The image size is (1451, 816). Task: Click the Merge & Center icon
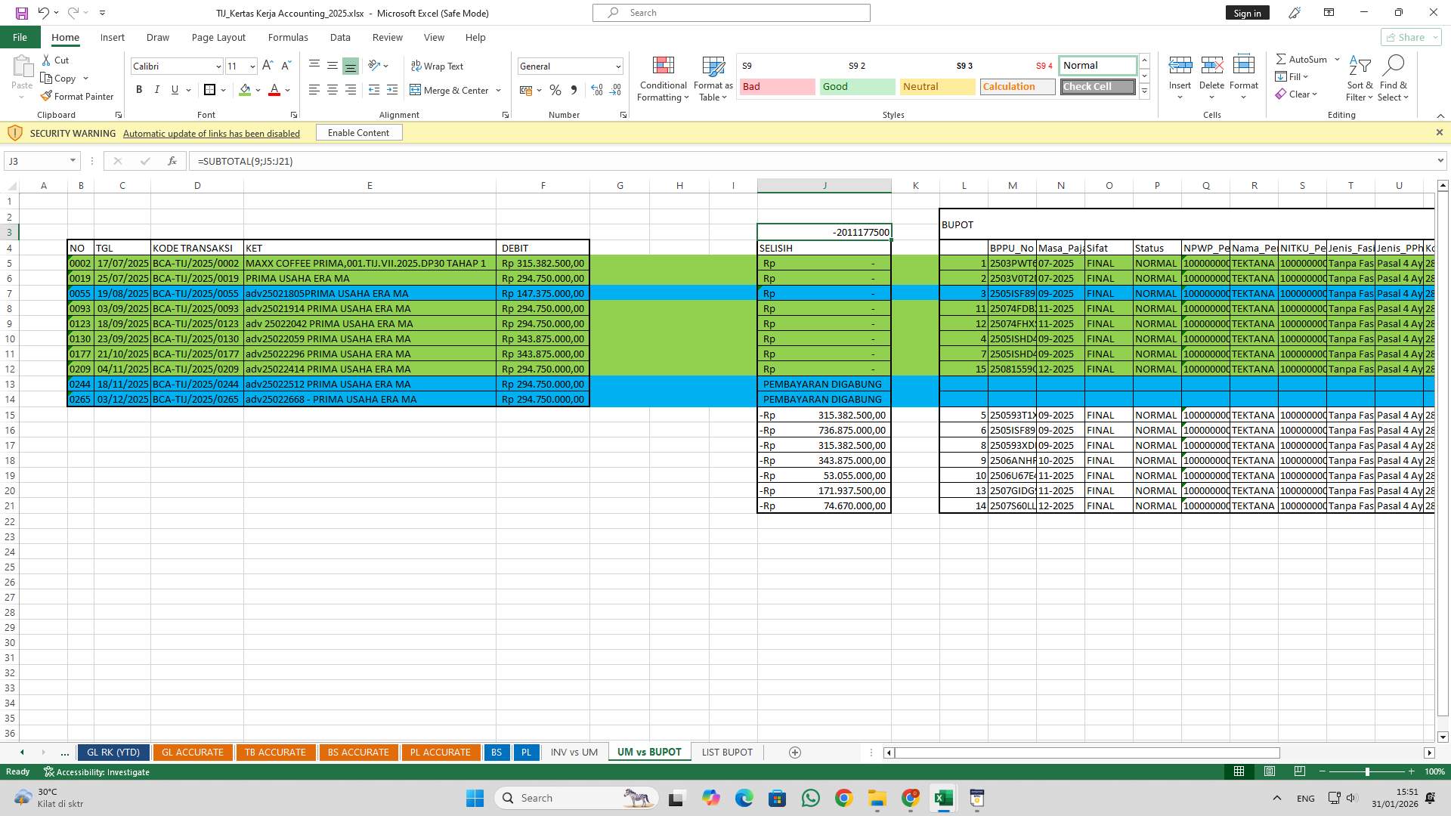(x=416, y=90)
